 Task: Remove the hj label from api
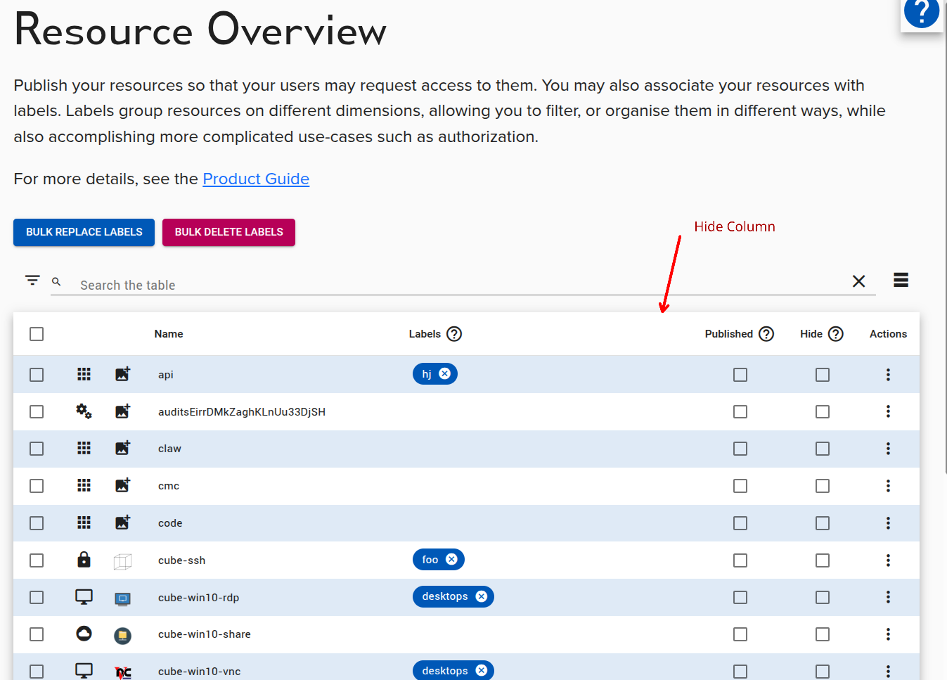[444, 374]
